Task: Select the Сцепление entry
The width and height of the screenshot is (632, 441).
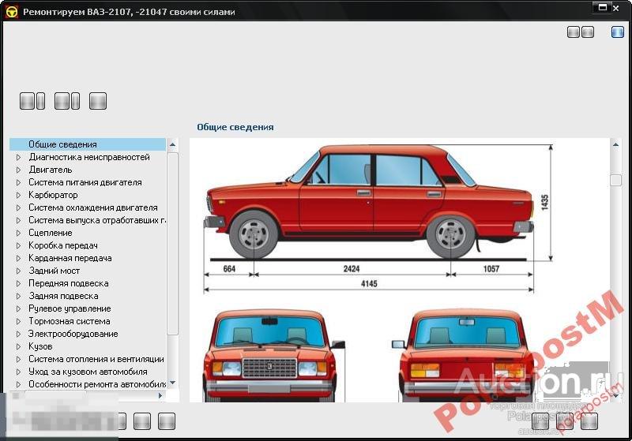Action: pyautogui.click(x=50, y=233)
